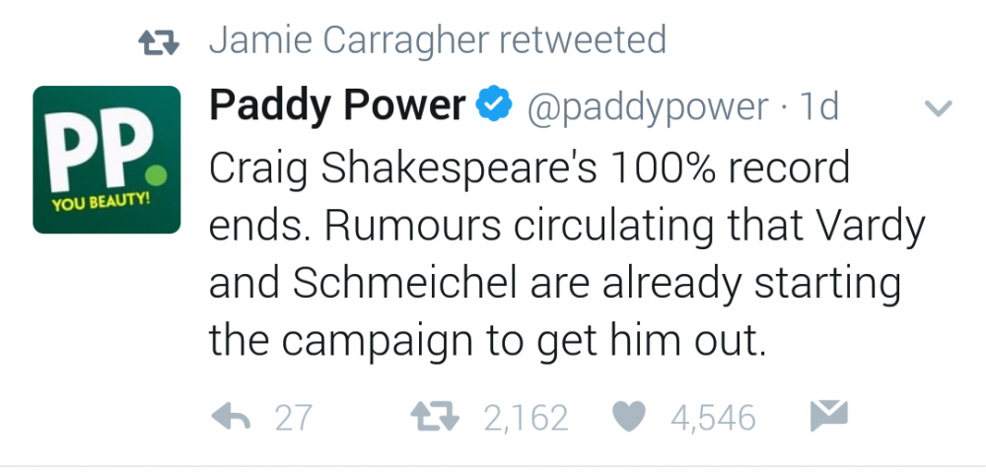Open the tweet options chevron dropdown
Viewport: 986px width, 473px height.
939,108
